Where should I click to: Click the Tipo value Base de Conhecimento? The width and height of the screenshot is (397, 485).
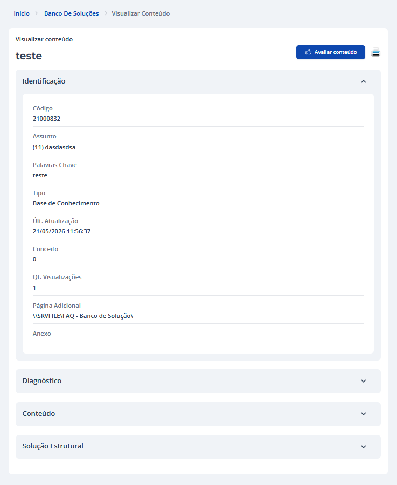pos(66,203)
